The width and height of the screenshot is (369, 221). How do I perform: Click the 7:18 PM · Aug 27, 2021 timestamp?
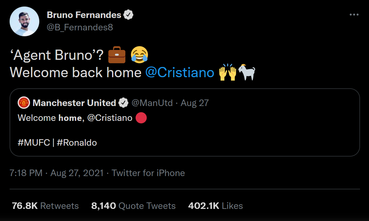coord(56,173)
